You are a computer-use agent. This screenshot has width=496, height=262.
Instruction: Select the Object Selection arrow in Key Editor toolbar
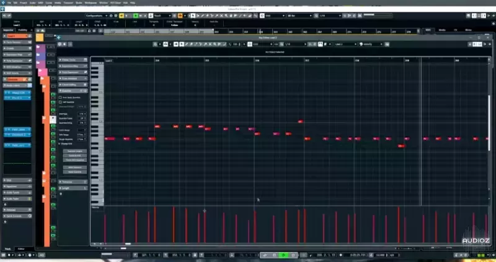pos(182,44)
